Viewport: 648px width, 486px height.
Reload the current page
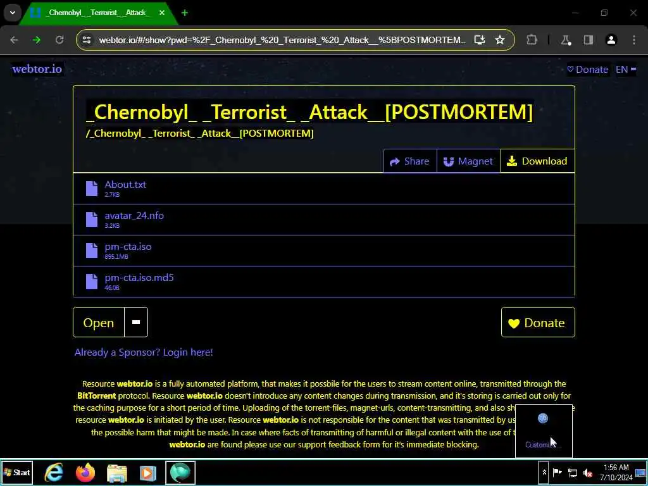coord(59,40)
